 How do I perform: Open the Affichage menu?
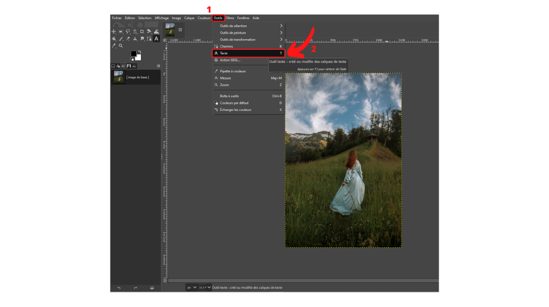(161, 18)
